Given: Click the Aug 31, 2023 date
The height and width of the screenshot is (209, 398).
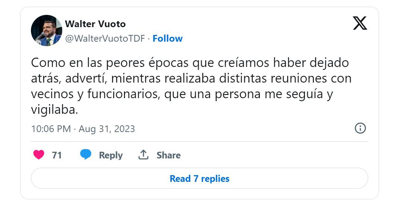Looking at the screenshot, I should (x=107, y=129).
